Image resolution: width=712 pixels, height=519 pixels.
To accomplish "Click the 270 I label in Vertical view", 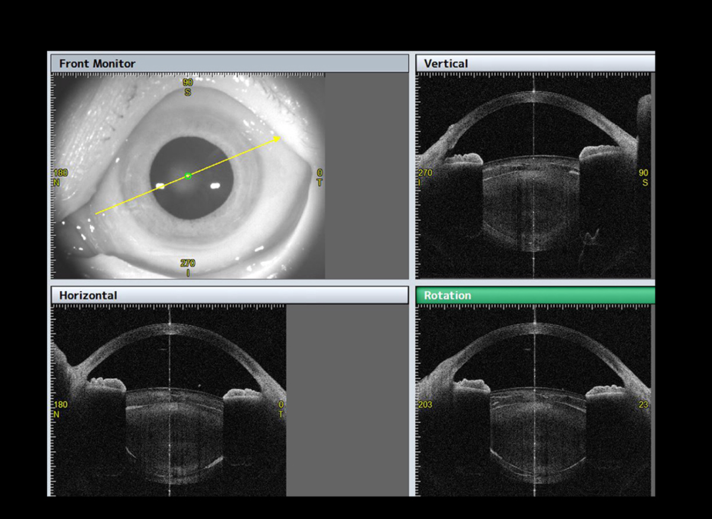I will tap(425, 177).
